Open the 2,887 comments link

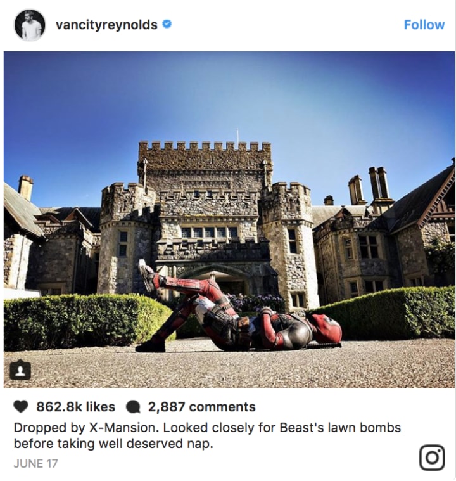coord(202,407)
